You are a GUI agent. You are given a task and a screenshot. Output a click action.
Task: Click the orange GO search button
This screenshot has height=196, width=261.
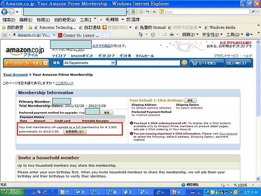pyautogui.click(x=184, y=63)
